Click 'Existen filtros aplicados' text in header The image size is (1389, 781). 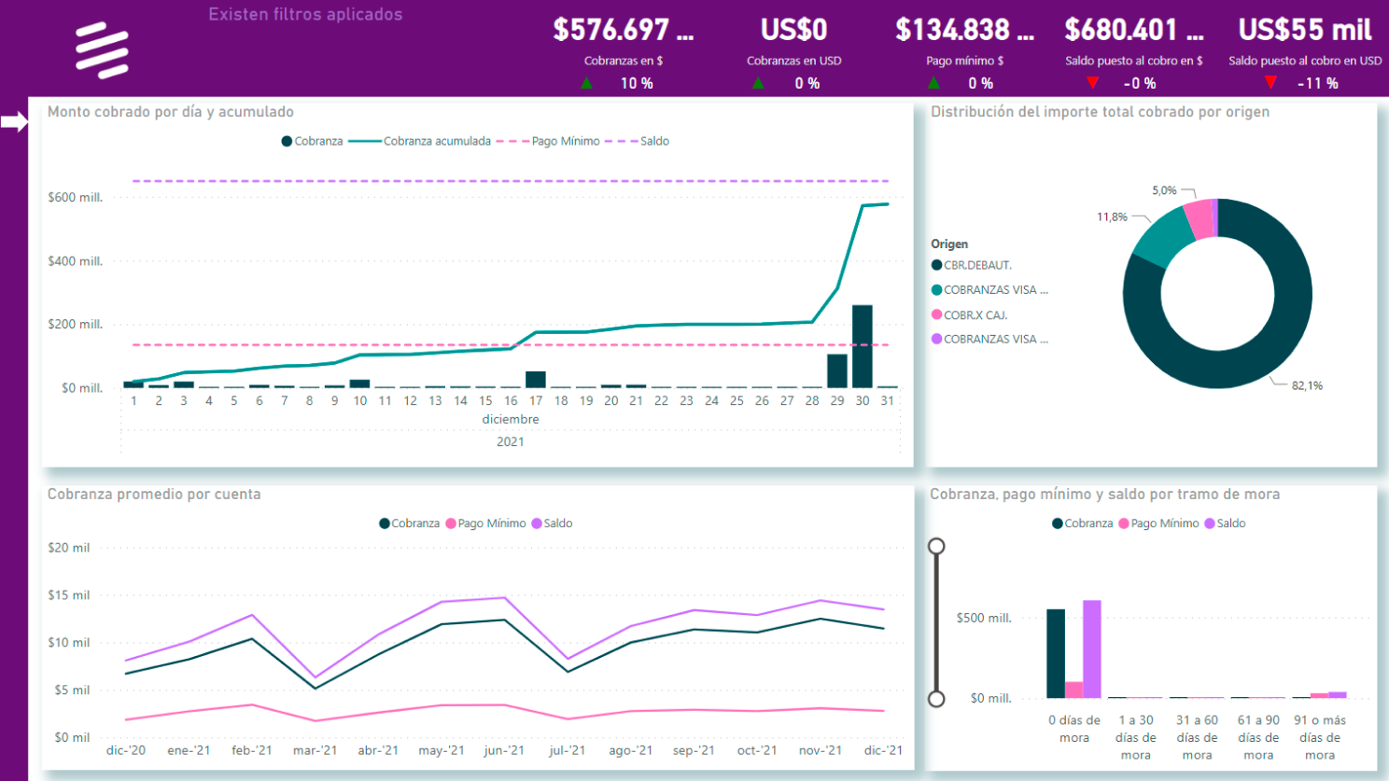(x=305, y=14)
